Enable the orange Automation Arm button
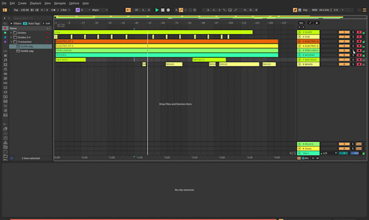Screen dimensions: 369x220 coord(181,10)
